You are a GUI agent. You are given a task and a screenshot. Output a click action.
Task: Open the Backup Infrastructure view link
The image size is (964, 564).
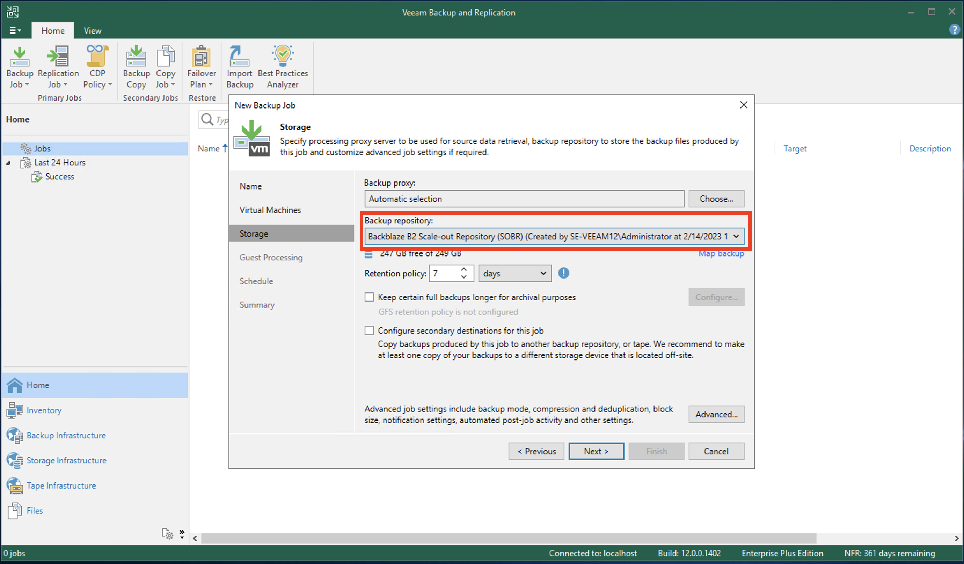click(x=66, y=435)
